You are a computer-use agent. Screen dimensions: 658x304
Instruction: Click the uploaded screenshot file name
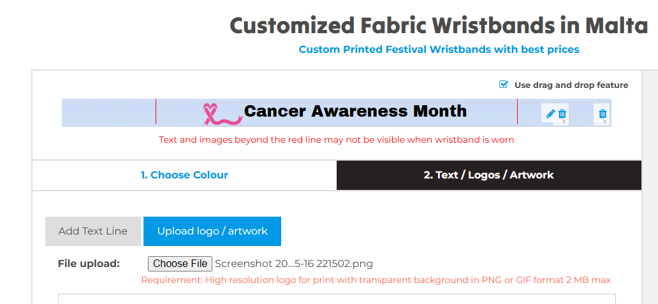294,264
